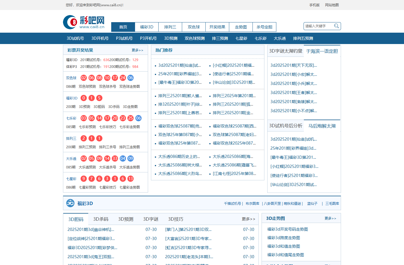Viewport: 404px width, 265px height.
Task: Select 七乐彩 in blue menu bar
Action: (260, 38)
